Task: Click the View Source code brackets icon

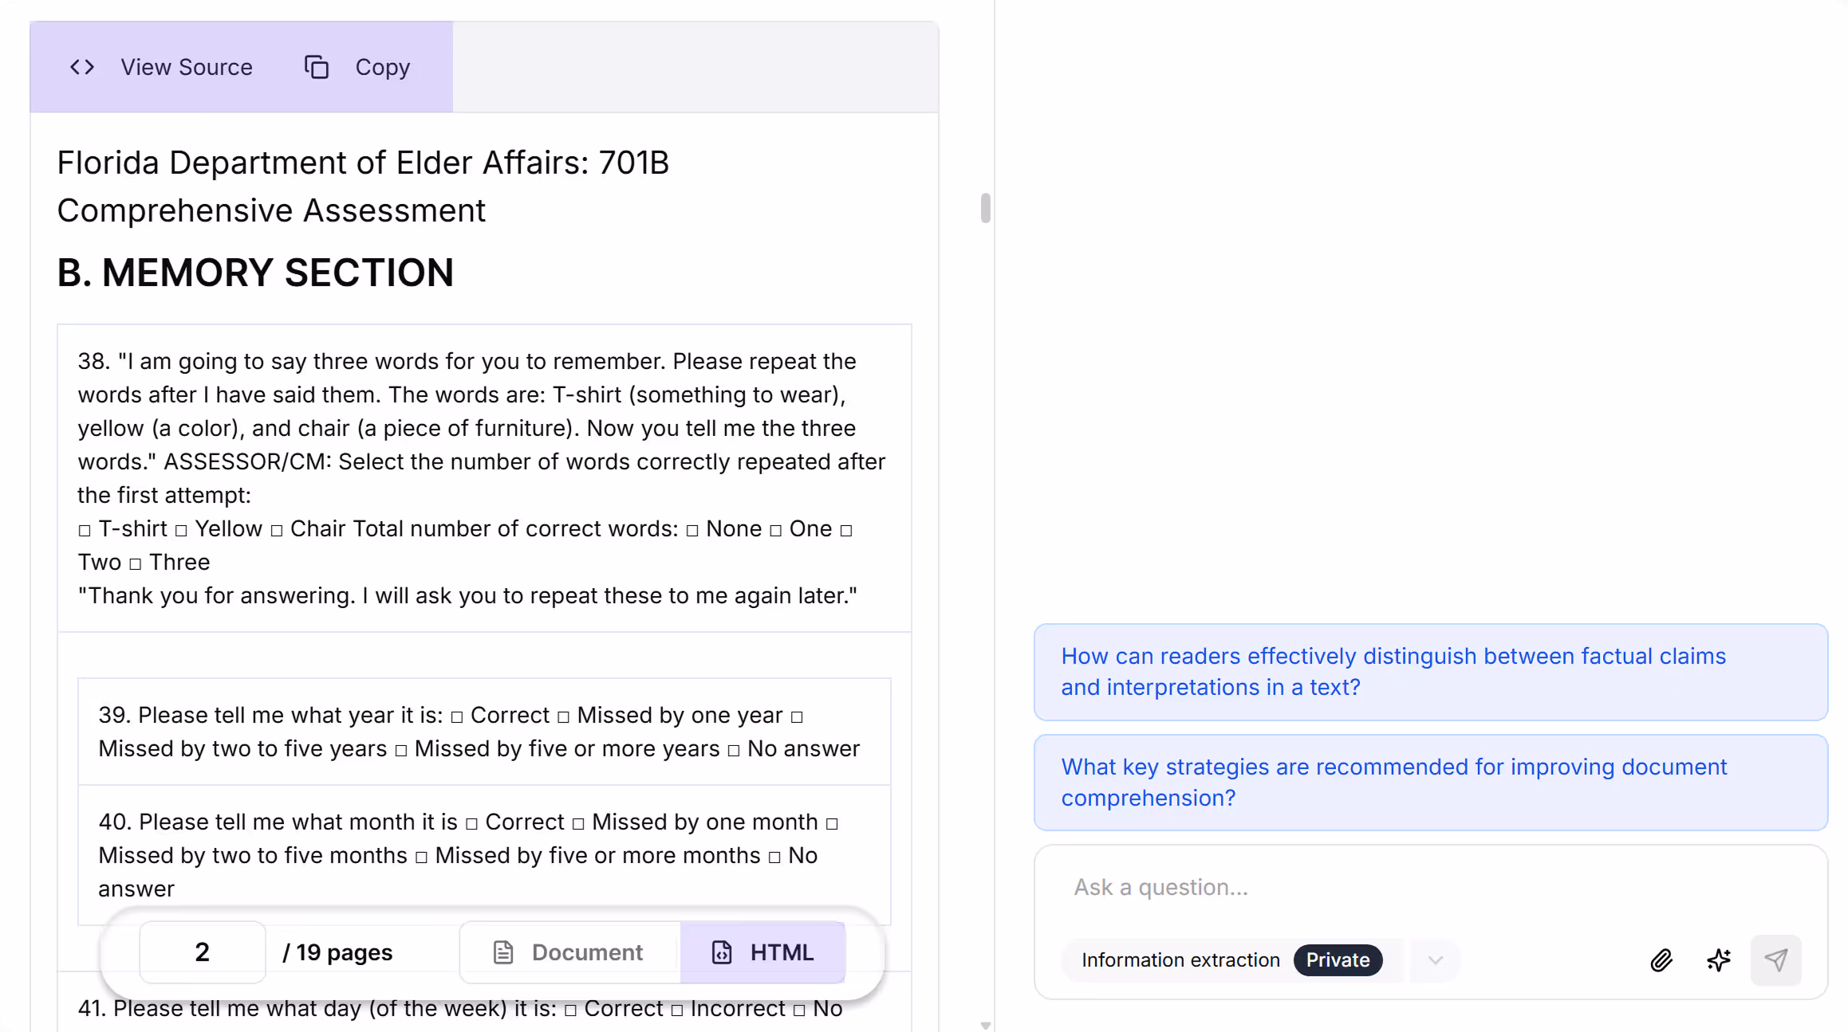Action: [x=82, y=67]
